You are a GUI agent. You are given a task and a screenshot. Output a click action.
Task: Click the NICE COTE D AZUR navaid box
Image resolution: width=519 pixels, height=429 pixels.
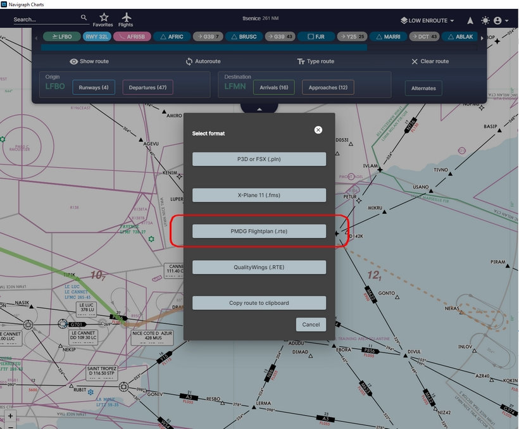[153, 337]
